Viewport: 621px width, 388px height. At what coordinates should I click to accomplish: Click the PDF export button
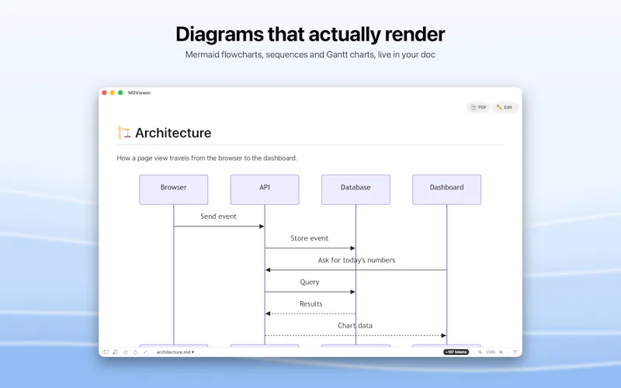coord(478,107)
